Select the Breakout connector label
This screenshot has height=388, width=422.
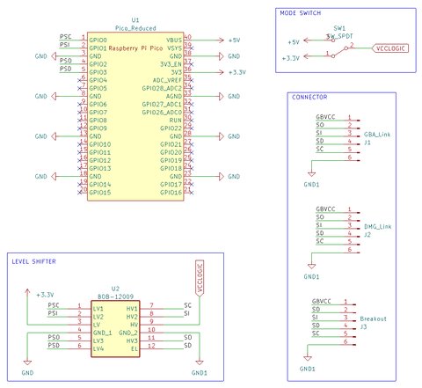point(373,318)
